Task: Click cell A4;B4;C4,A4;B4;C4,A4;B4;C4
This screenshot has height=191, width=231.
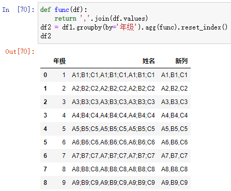Action: click(113, 115)
